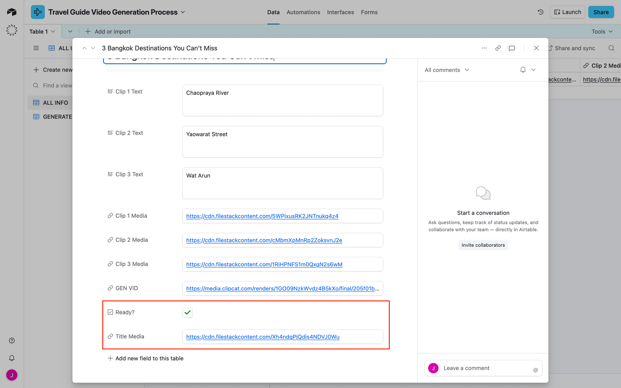The width and height of the screenshot is (621, 388).
Task: Switch to Automations tab
Action: pos(303,12)
